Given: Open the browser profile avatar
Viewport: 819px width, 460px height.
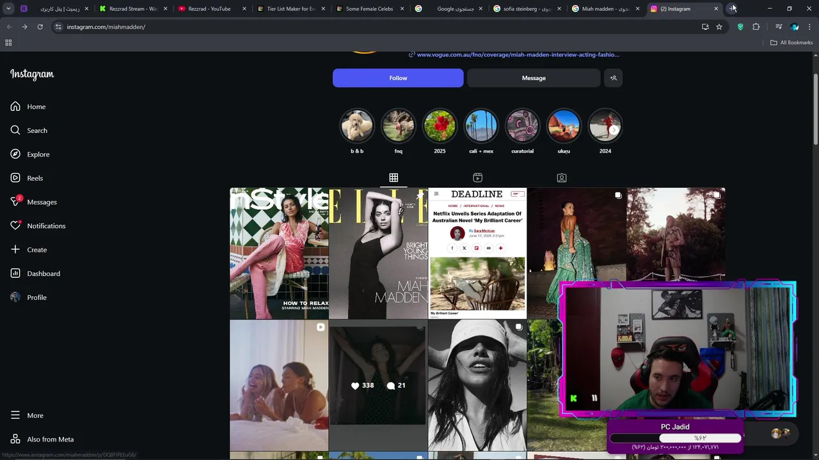Looking at the screenshot, I should point(794,27).
